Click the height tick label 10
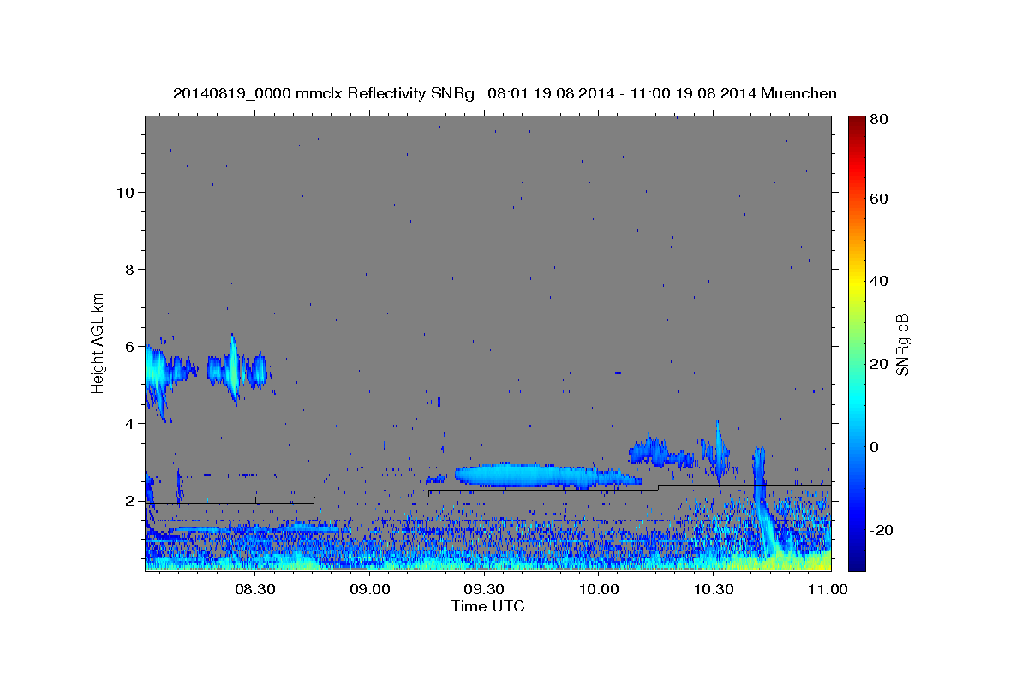The image size is (1028, 685). click(x=125, y=192)
